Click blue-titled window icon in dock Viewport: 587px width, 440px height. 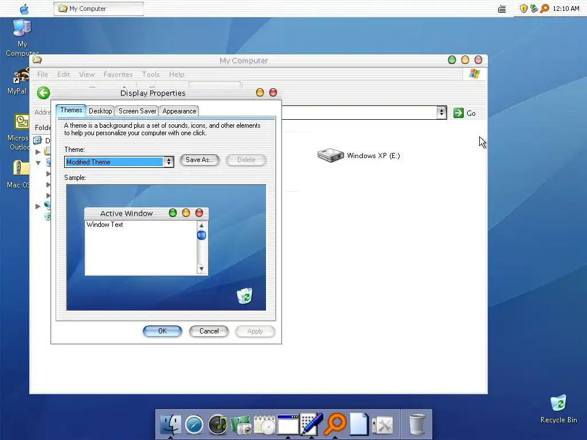click(x=288, y=425)
